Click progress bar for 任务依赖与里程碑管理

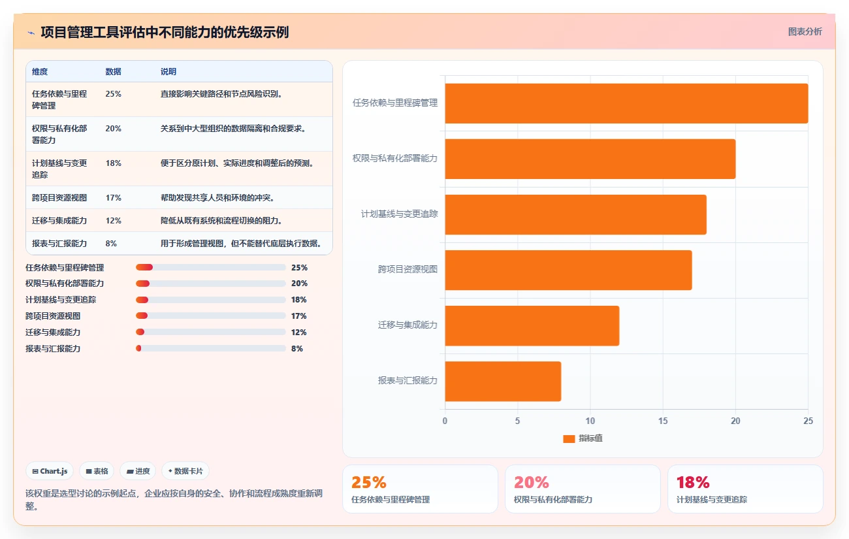tap(211, 267)
